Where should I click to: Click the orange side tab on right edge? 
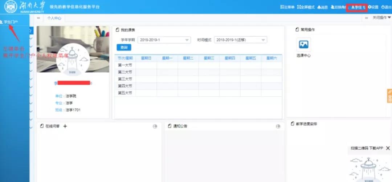[x=389, y=96]
